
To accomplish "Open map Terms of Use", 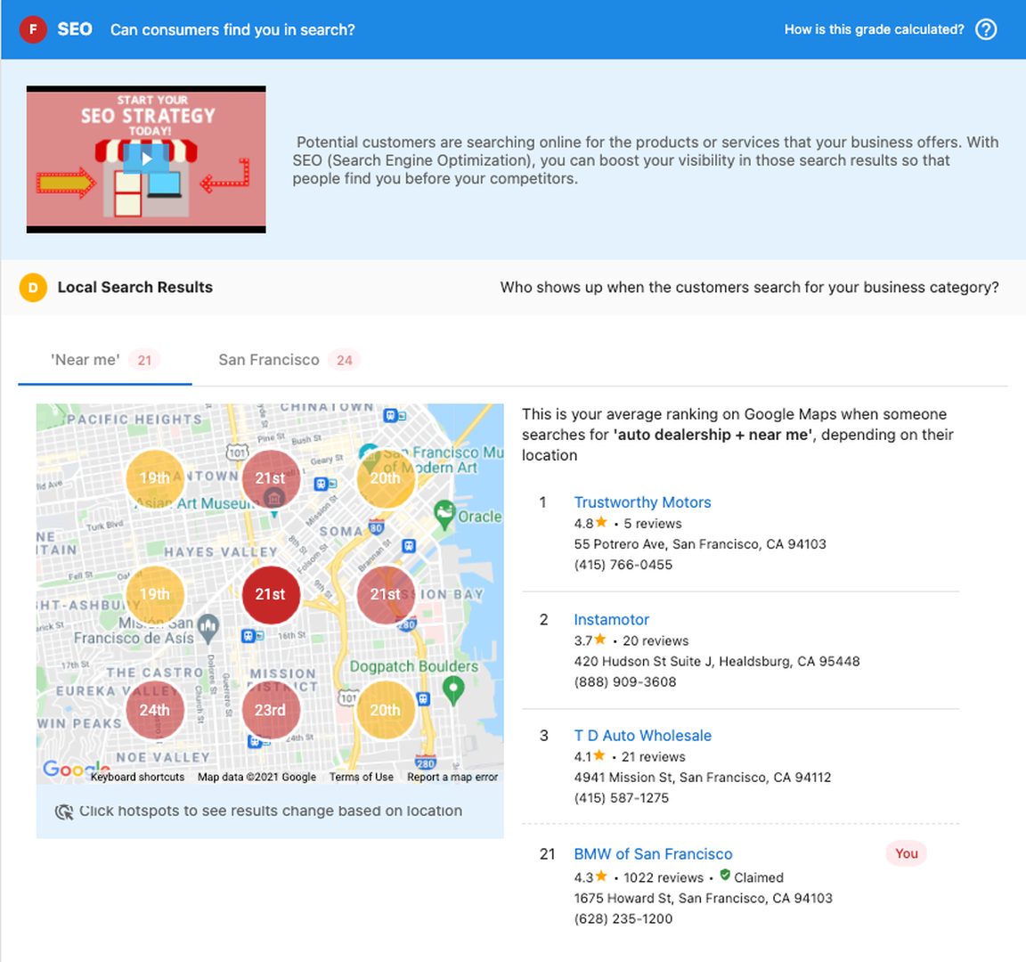I will point(362,777).
